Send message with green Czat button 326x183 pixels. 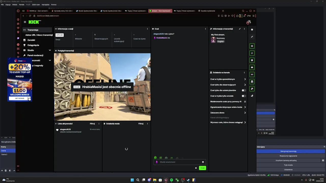pyautogui.click(x=202, y=168)
